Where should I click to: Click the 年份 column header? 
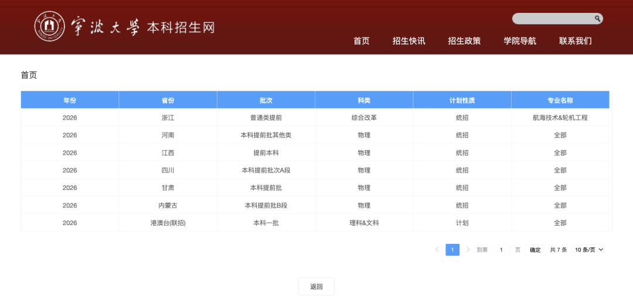[x=70, y=100]
